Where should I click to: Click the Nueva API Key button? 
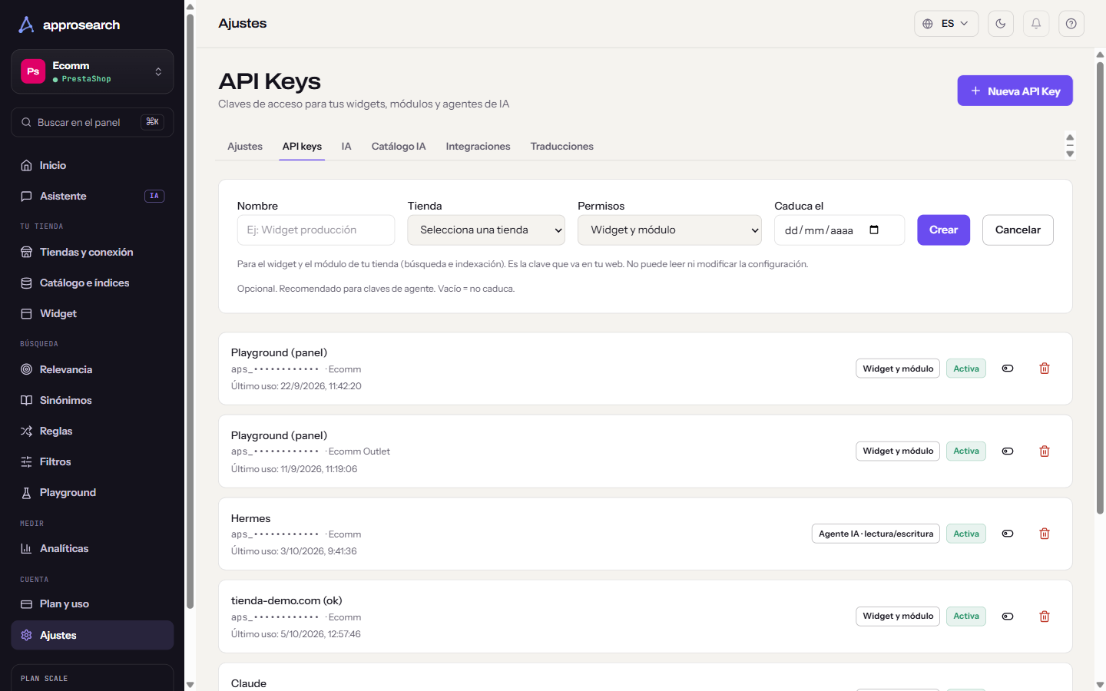click(x=1015, y=91)
